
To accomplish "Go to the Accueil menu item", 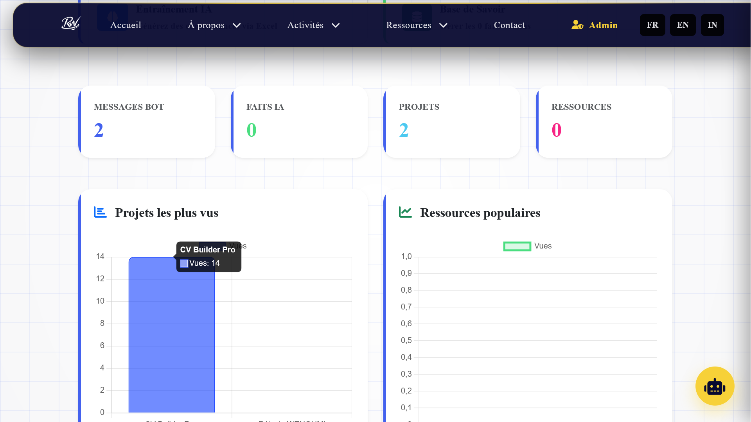I will tap(126, 25).
